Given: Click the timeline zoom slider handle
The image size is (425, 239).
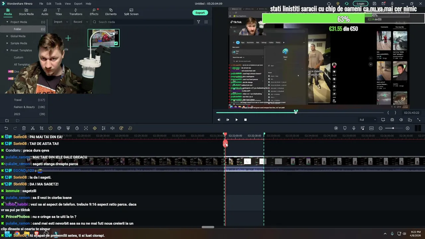Looking at the screenshot, I should (x=393, y=128).
